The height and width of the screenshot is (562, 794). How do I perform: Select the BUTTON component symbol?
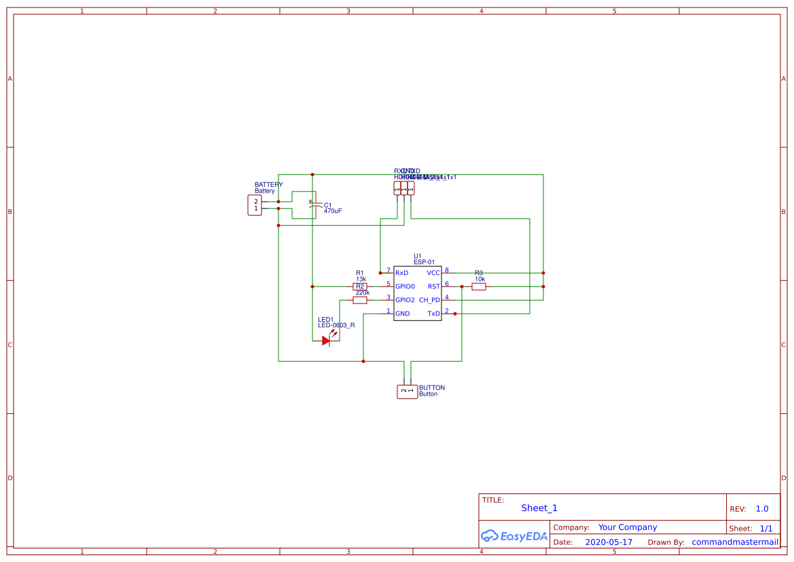coord(407,391)
